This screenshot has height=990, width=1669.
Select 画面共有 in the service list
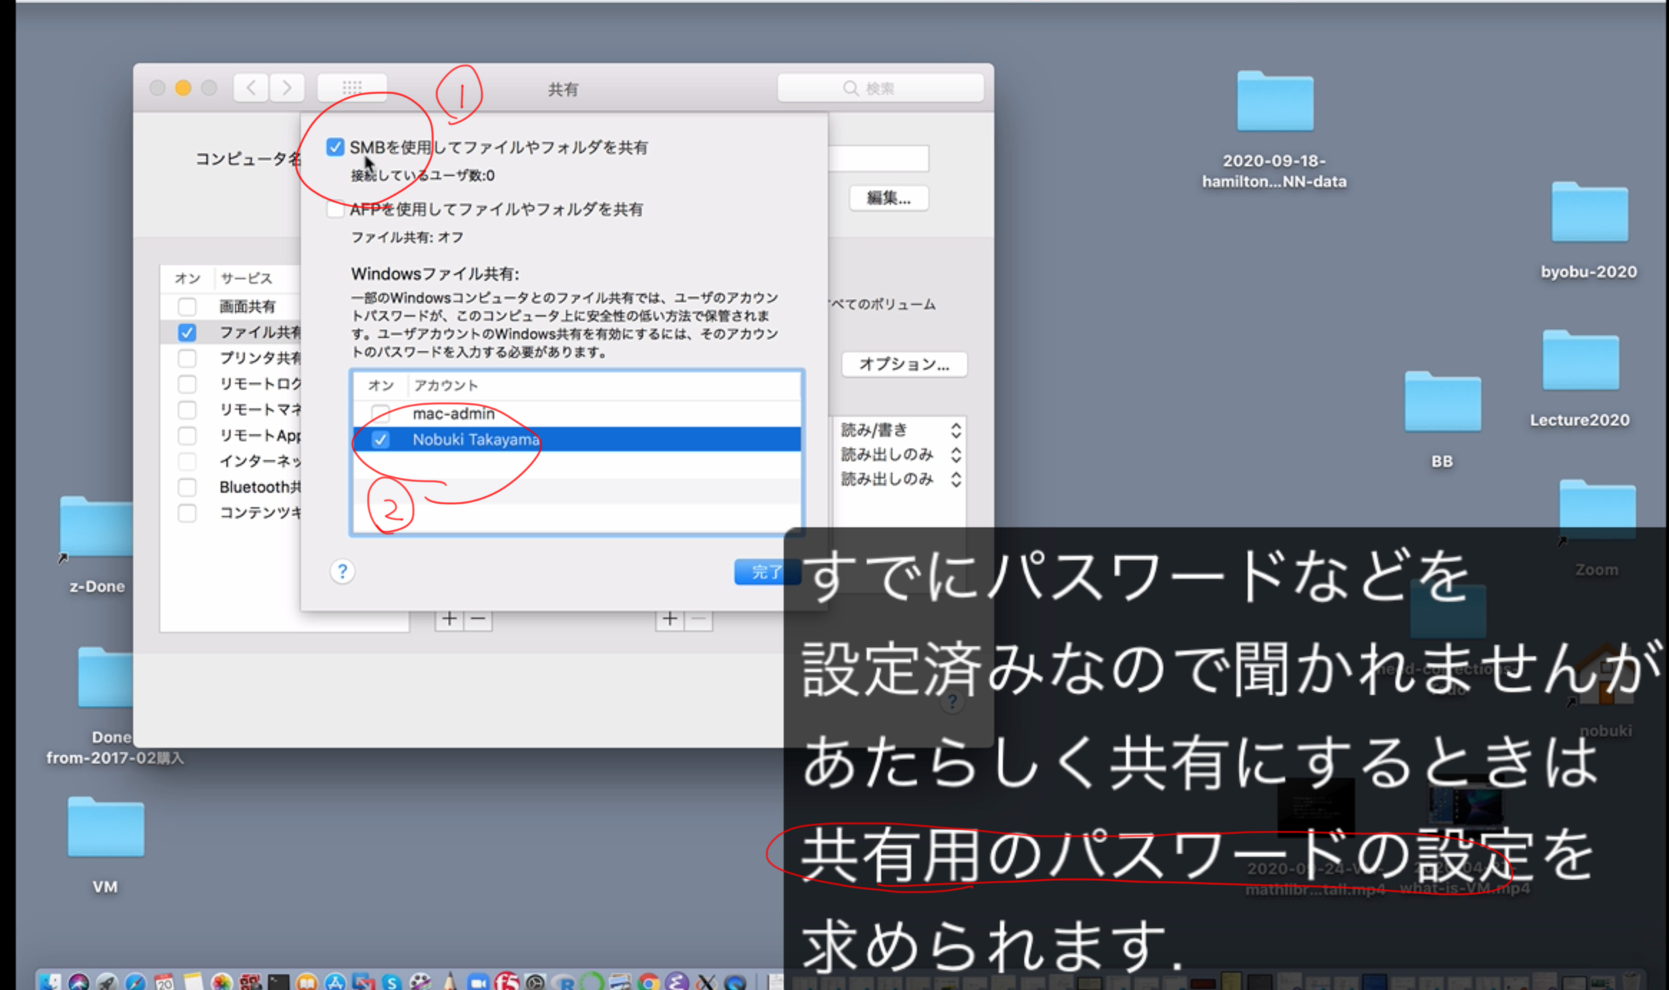[x=247, y=307]
